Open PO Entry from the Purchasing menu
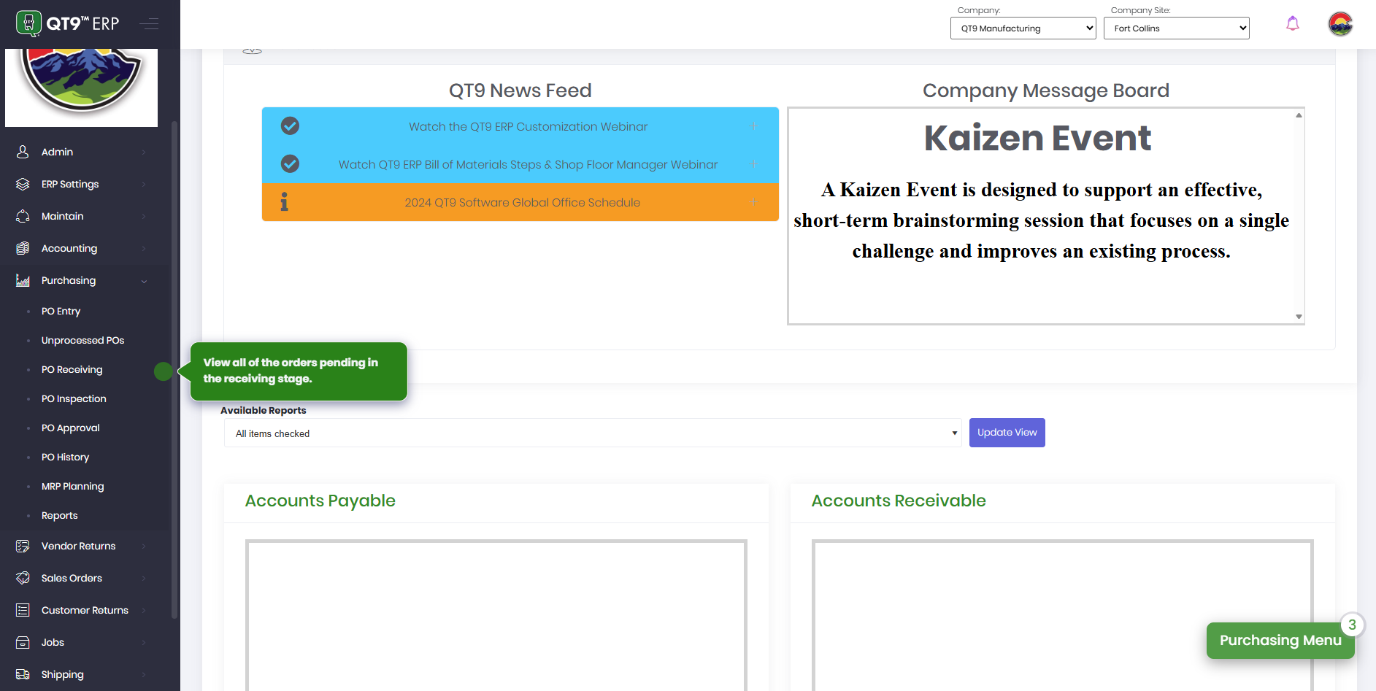The width and height of the screenshot is (1376, 691). pos(61,311)
